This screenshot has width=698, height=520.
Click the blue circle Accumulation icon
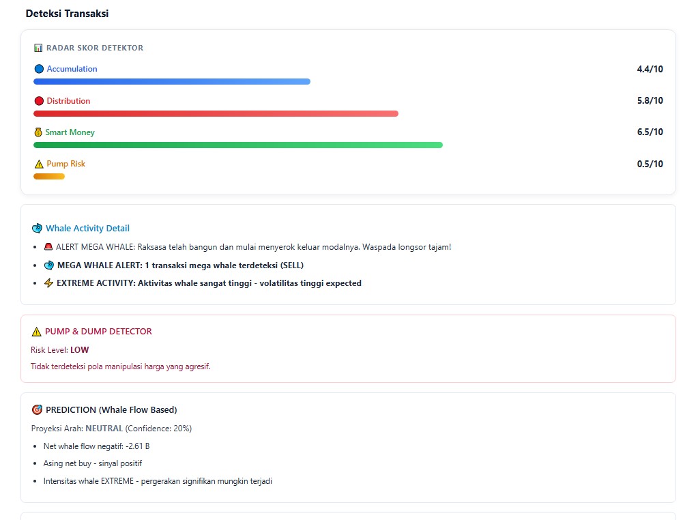(x=39, y=69)
